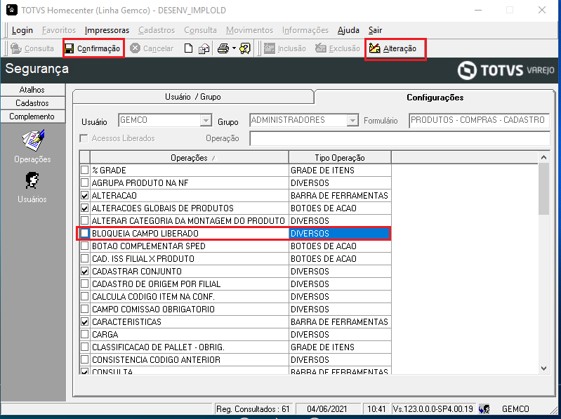Open the Impressoras menu
This screenshot has width=561, height=419.
[107, 30]
